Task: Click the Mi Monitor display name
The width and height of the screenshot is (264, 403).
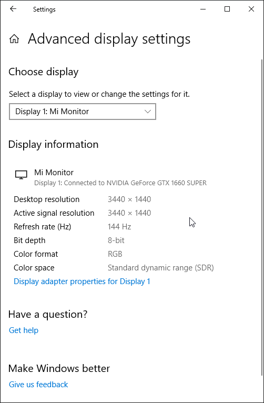Action: (54, 173)
